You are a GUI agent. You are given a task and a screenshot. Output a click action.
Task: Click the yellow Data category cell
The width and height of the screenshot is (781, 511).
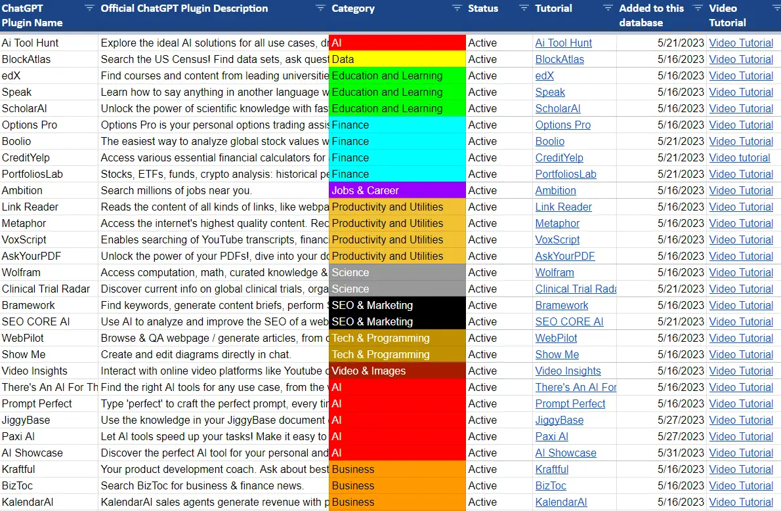point(397,59)
